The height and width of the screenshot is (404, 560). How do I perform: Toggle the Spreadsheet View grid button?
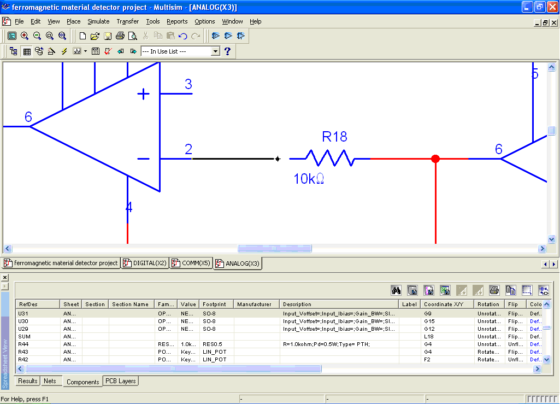point(26,51)
